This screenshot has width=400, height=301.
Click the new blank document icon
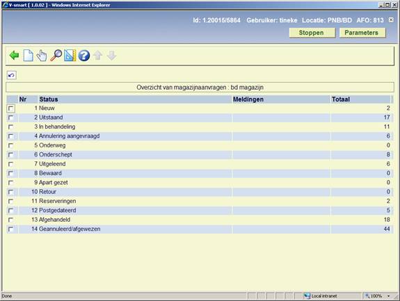point(28,56)
